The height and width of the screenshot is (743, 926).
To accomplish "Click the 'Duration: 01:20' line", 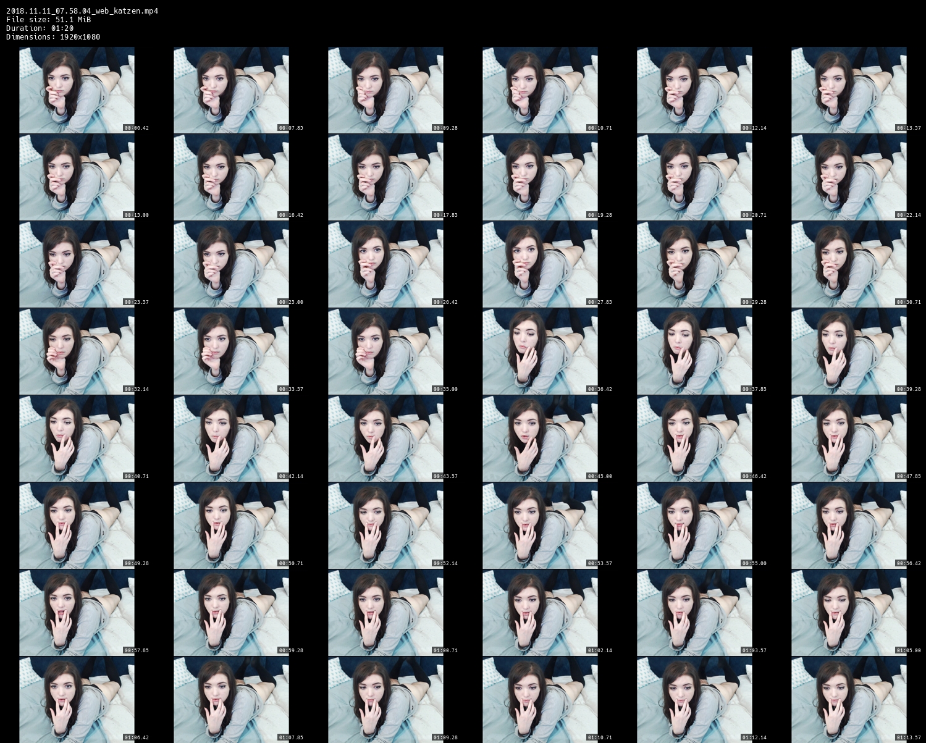I will [x=40, y=28].
